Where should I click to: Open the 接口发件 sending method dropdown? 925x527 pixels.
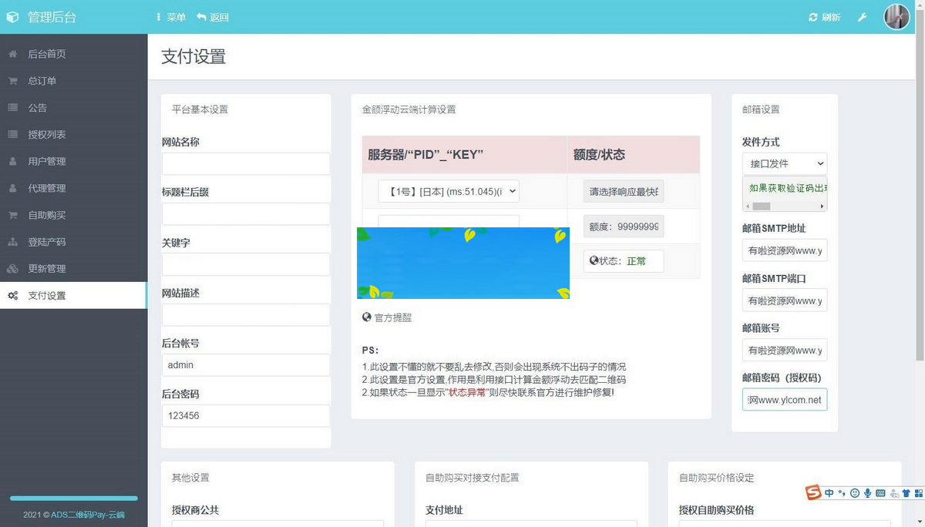click(784, 163)
